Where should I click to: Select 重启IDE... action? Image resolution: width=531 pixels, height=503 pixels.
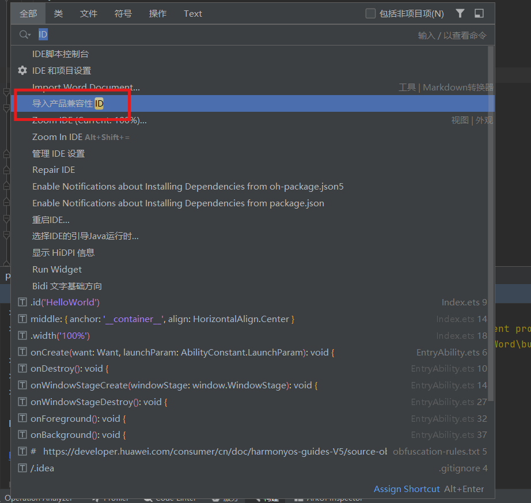pos(51,220)
